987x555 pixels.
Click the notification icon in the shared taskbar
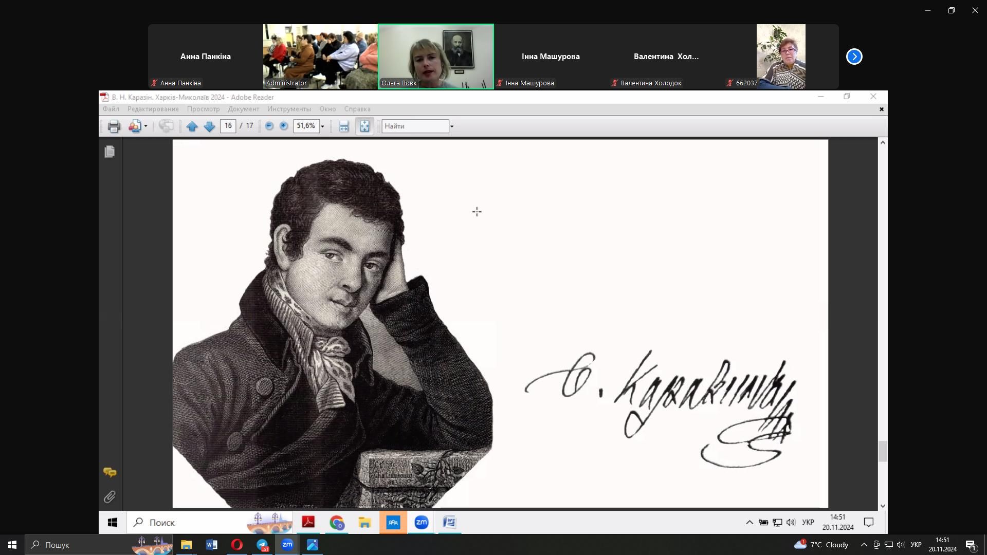pos(869,523)
